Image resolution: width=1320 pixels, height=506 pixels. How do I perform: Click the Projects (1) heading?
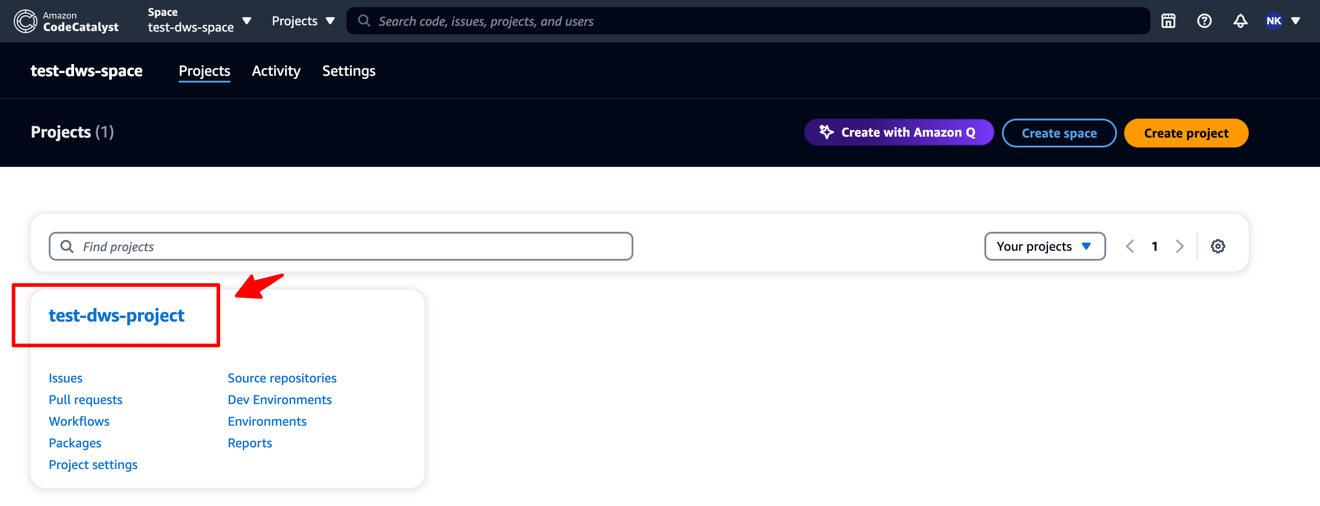(x=72, y=132)
